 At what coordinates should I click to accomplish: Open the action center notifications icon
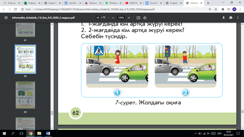(238, 133)
